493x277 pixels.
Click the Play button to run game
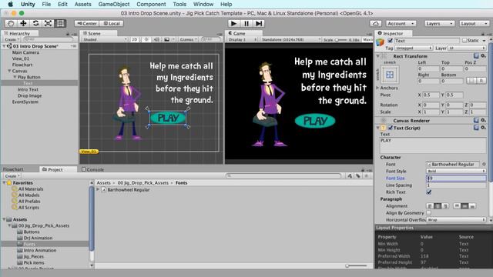pyautogui.click(x=233, y=24)
